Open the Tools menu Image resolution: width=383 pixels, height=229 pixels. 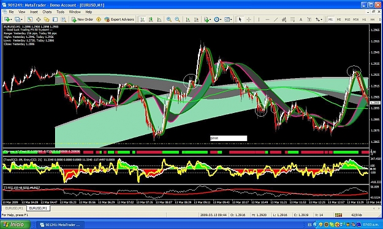click(60, 12)
